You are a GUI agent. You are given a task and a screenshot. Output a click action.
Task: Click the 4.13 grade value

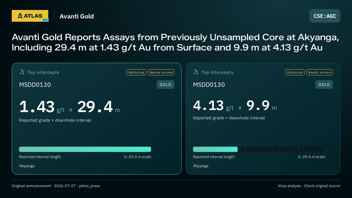click(x=209, y=106)
